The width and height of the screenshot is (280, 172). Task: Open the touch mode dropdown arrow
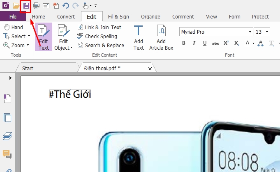(x=91, y=6)
